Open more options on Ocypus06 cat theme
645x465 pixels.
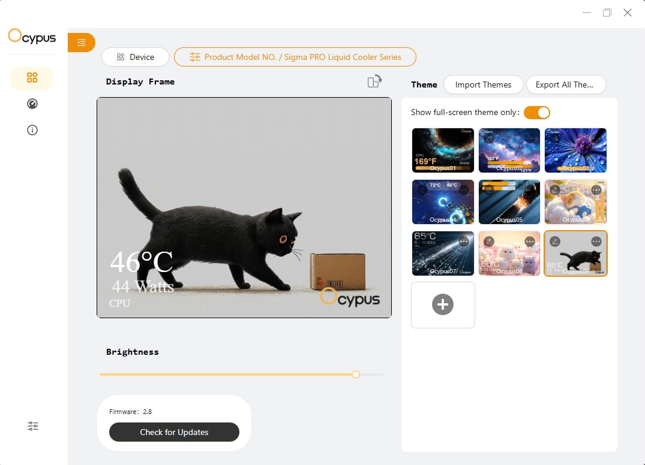point(596,190)
